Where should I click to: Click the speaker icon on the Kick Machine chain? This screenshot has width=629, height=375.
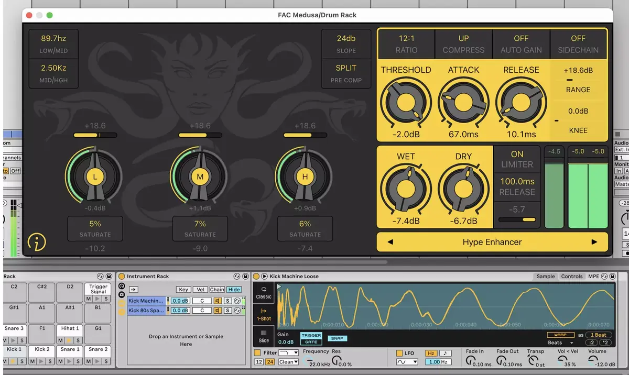pos(217,301)
